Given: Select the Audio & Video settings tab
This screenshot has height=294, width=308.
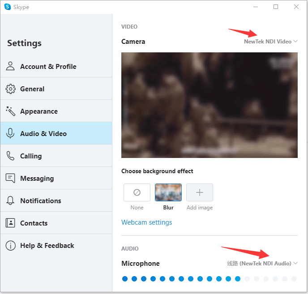Looking at the screenshot, I should click(56, 133).
